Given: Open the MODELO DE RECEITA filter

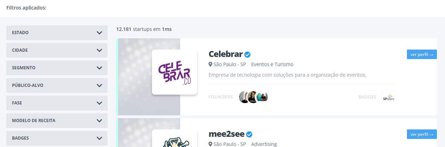Looking at the screenshot, I should pos(57,121).
